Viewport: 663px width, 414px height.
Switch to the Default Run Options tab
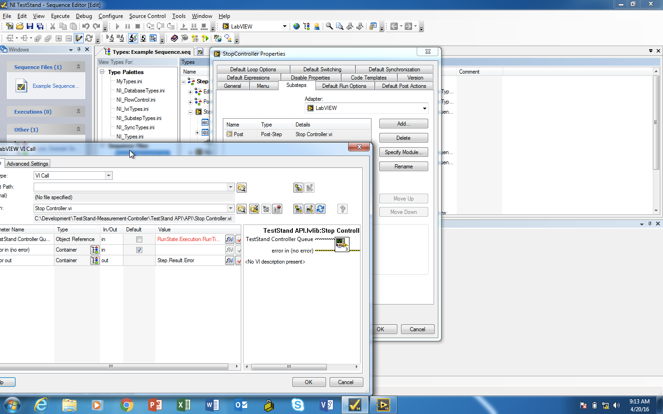click(344, 86)
